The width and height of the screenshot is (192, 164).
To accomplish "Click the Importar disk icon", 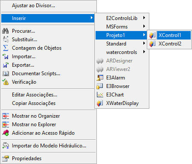I will (6, 57).
